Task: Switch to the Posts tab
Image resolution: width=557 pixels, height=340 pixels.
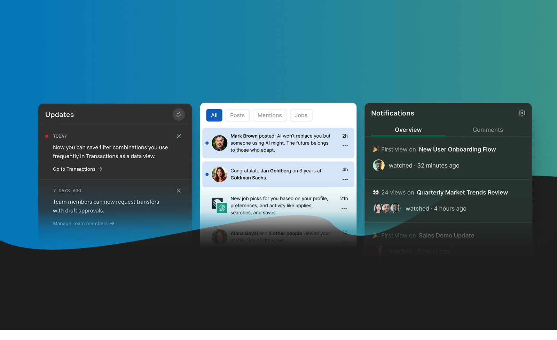Action: click(x=237, y=115)
